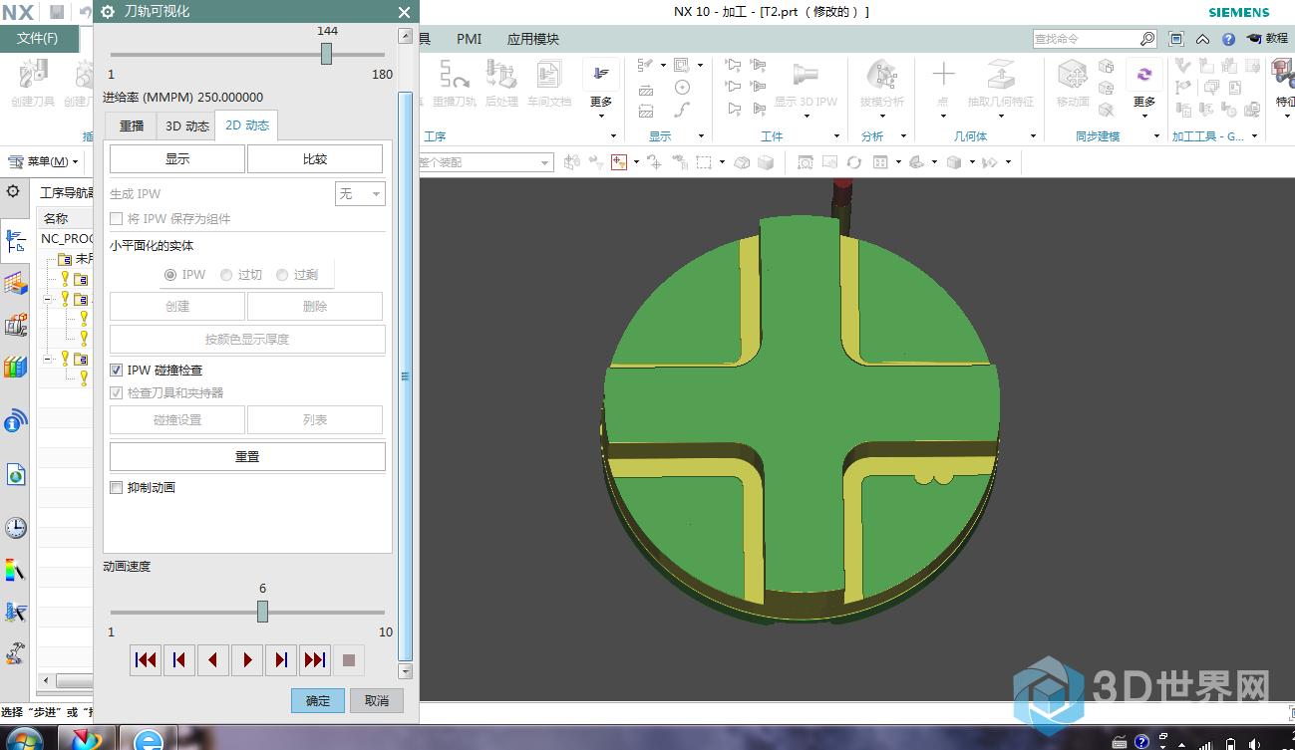Open the 菜单(M) dropdown

[x=43, y=161]
